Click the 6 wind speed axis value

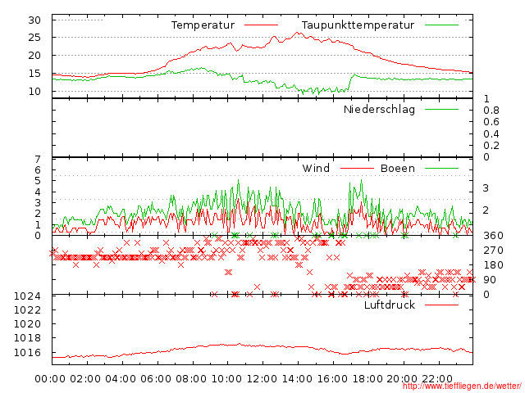[x=38, y=170]
